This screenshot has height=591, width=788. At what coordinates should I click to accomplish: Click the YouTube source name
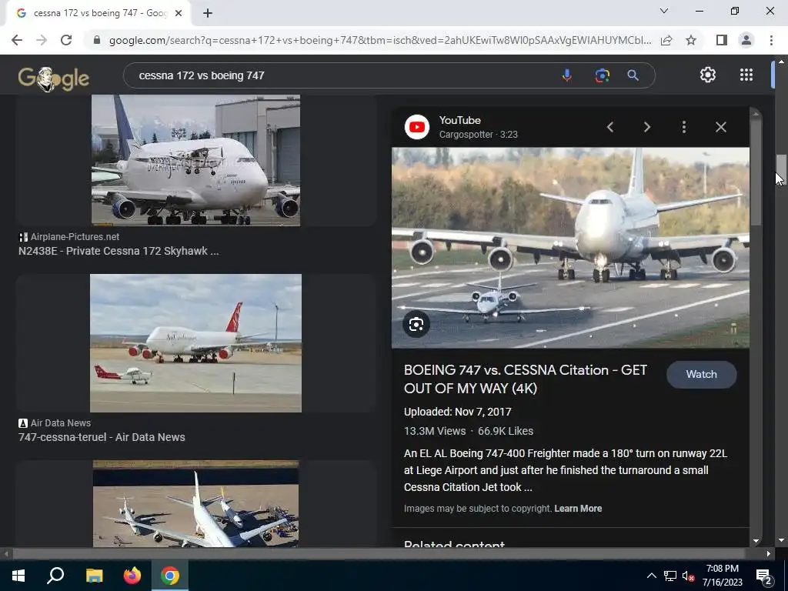coord(460,121)
